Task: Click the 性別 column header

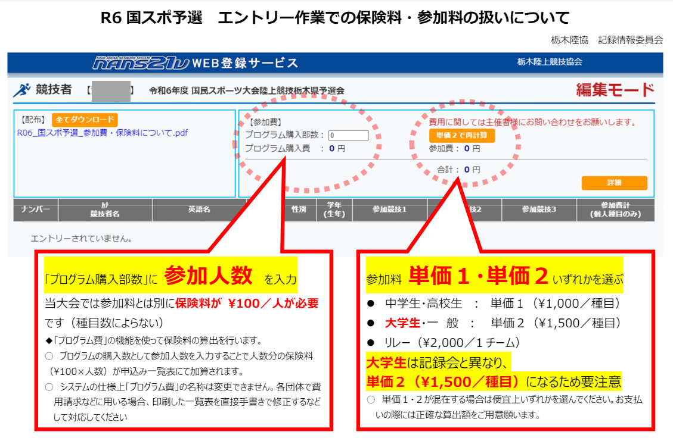Action: (x=299, y=209)
